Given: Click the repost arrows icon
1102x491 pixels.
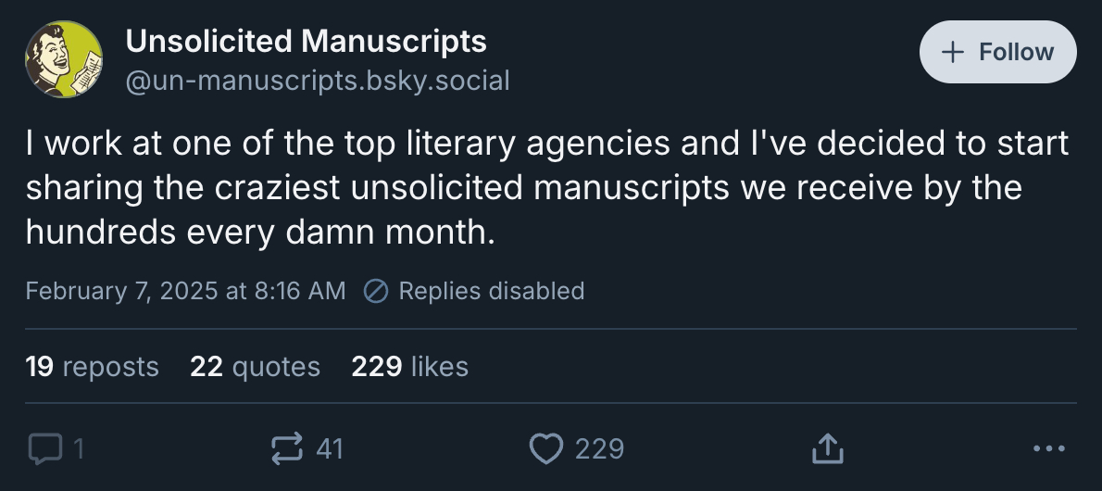Looking at the screenshot, I should [287, 449].
